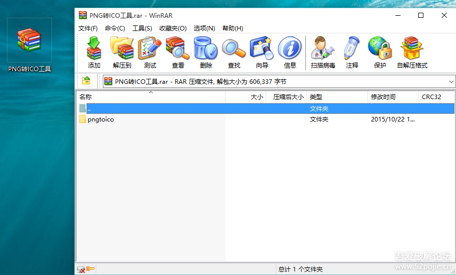456x275 pixels.
Task: Sort by 类型 column header
Action: tap(337, 97)
